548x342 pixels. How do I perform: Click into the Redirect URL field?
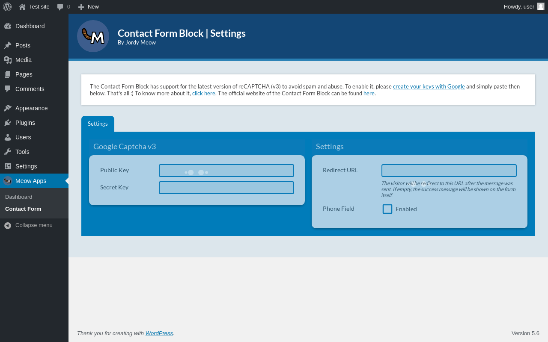[x=449, y=171]
